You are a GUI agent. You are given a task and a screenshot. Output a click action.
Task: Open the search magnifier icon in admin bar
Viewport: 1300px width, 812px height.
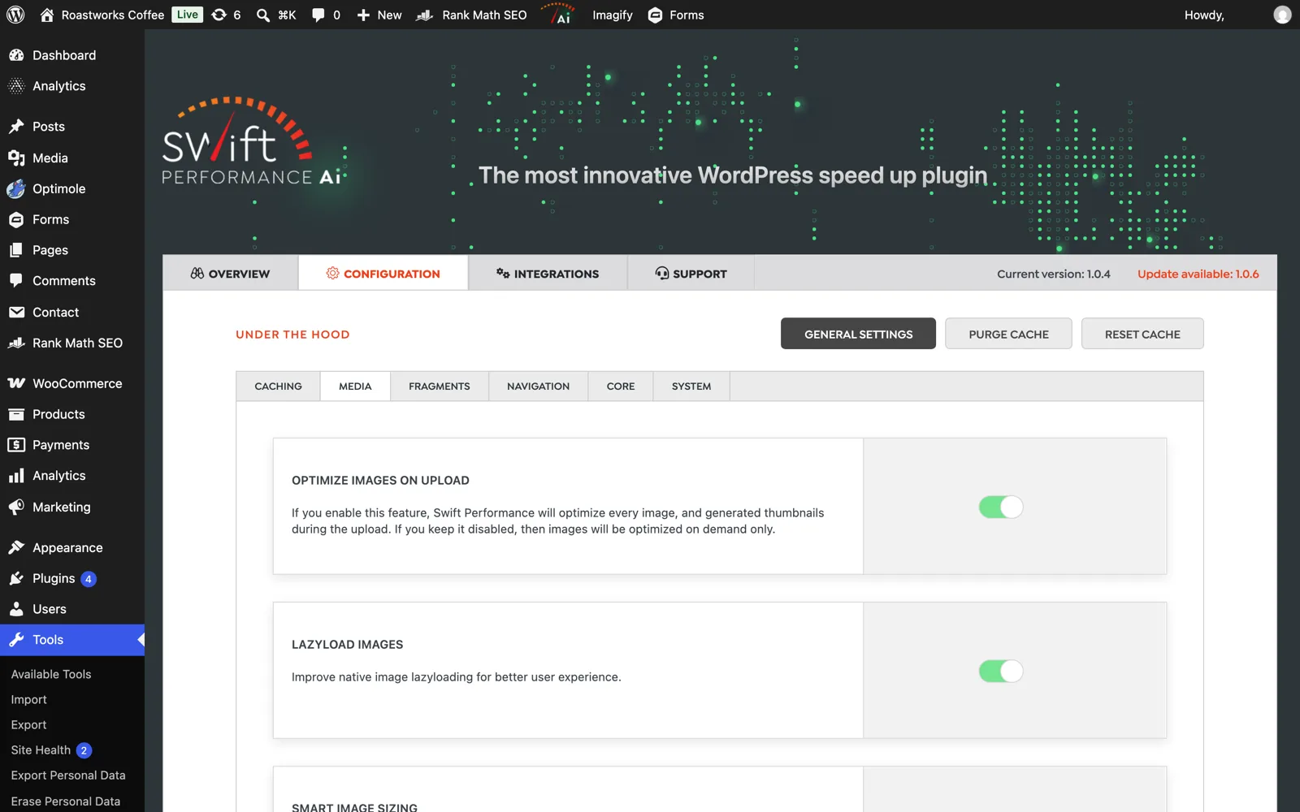click(x=263, y=15)
